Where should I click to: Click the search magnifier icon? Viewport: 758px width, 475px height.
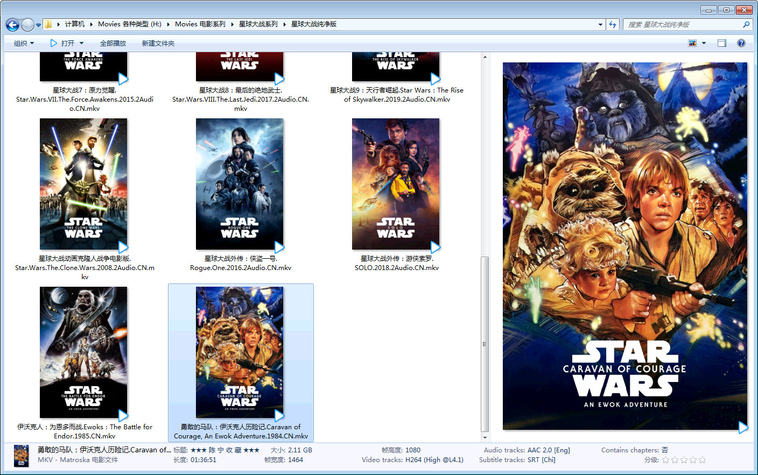click(746, 25)
